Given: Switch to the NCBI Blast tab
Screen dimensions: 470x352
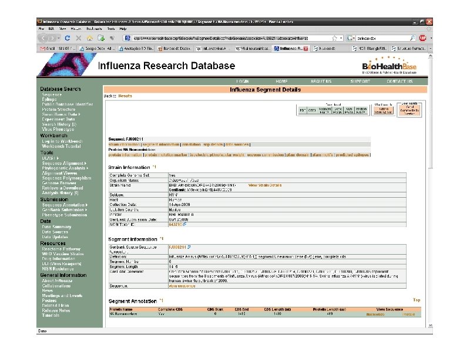Looking at the screenshot, I should point(370,49).
